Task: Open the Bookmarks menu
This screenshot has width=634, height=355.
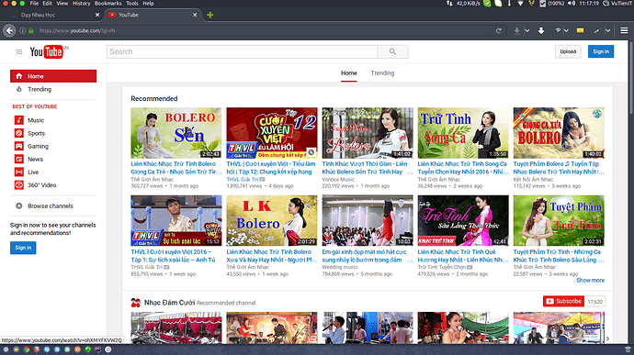Action: click(x=108, y=4)
